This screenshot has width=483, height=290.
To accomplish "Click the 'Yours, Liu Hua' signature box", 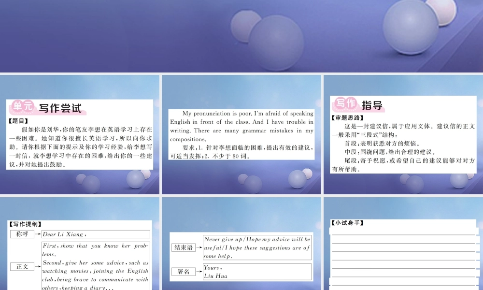I will pos(257,272).
